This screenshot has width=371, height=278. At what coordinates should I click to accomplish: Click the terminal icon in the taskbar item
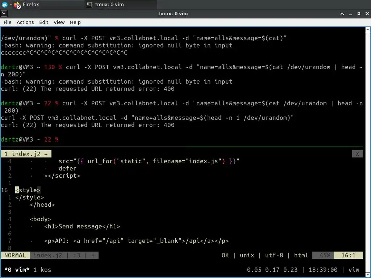coord(89,4)
